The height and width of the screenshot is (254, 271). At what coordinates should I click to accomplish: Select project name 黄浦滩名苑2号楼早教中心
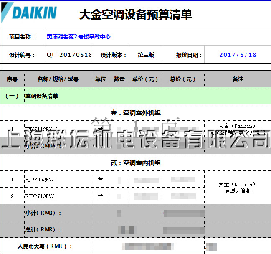coord(79,37)
